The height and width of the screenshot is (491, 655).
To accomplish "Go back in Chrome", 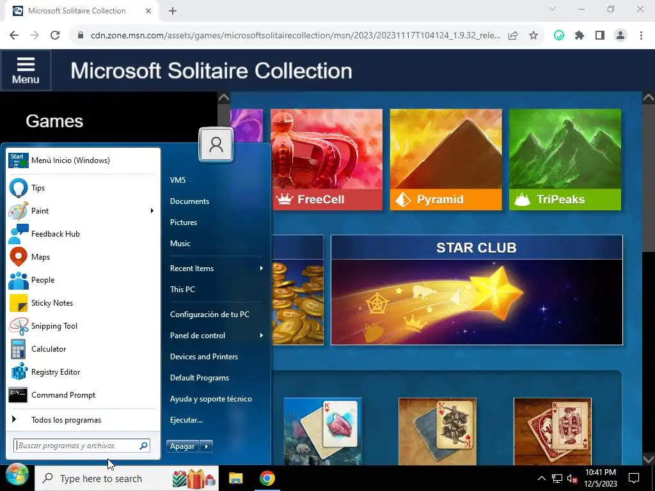I will coord(14,35).
